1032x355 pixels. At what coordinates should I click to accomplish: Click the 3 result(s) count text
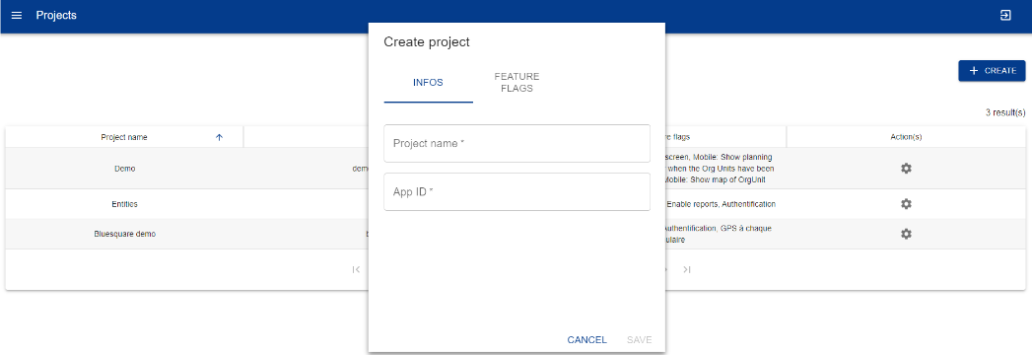click(1005, 112)
